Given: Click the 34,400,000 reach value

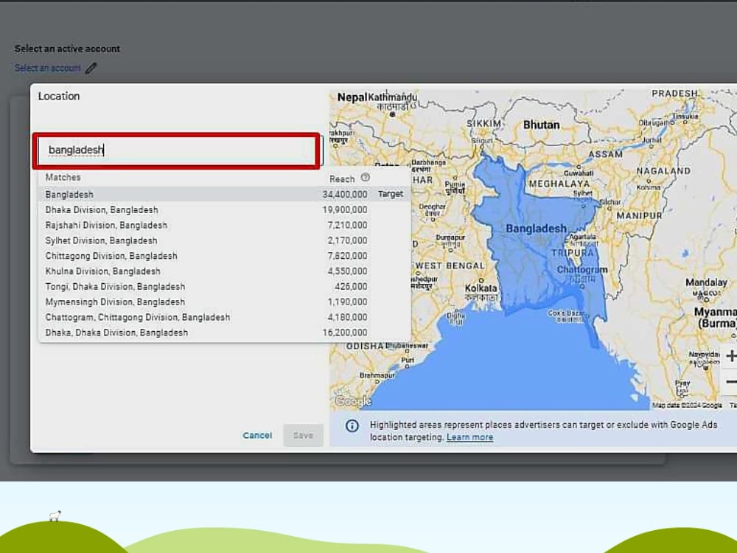Looking at the screenshot, I should click(x=344, y=194).
